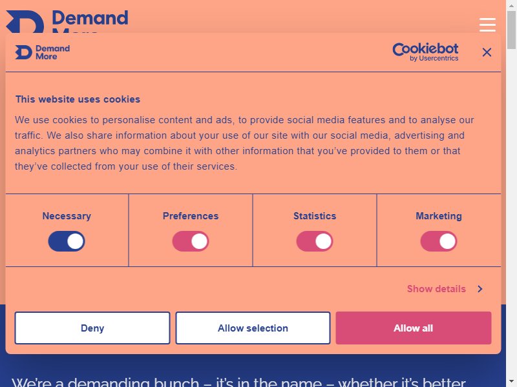Click the scrollbar down arrow
The image size is (517, 387).
click(511, 382)
